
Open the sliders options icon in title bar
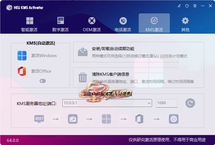(195, 6)
